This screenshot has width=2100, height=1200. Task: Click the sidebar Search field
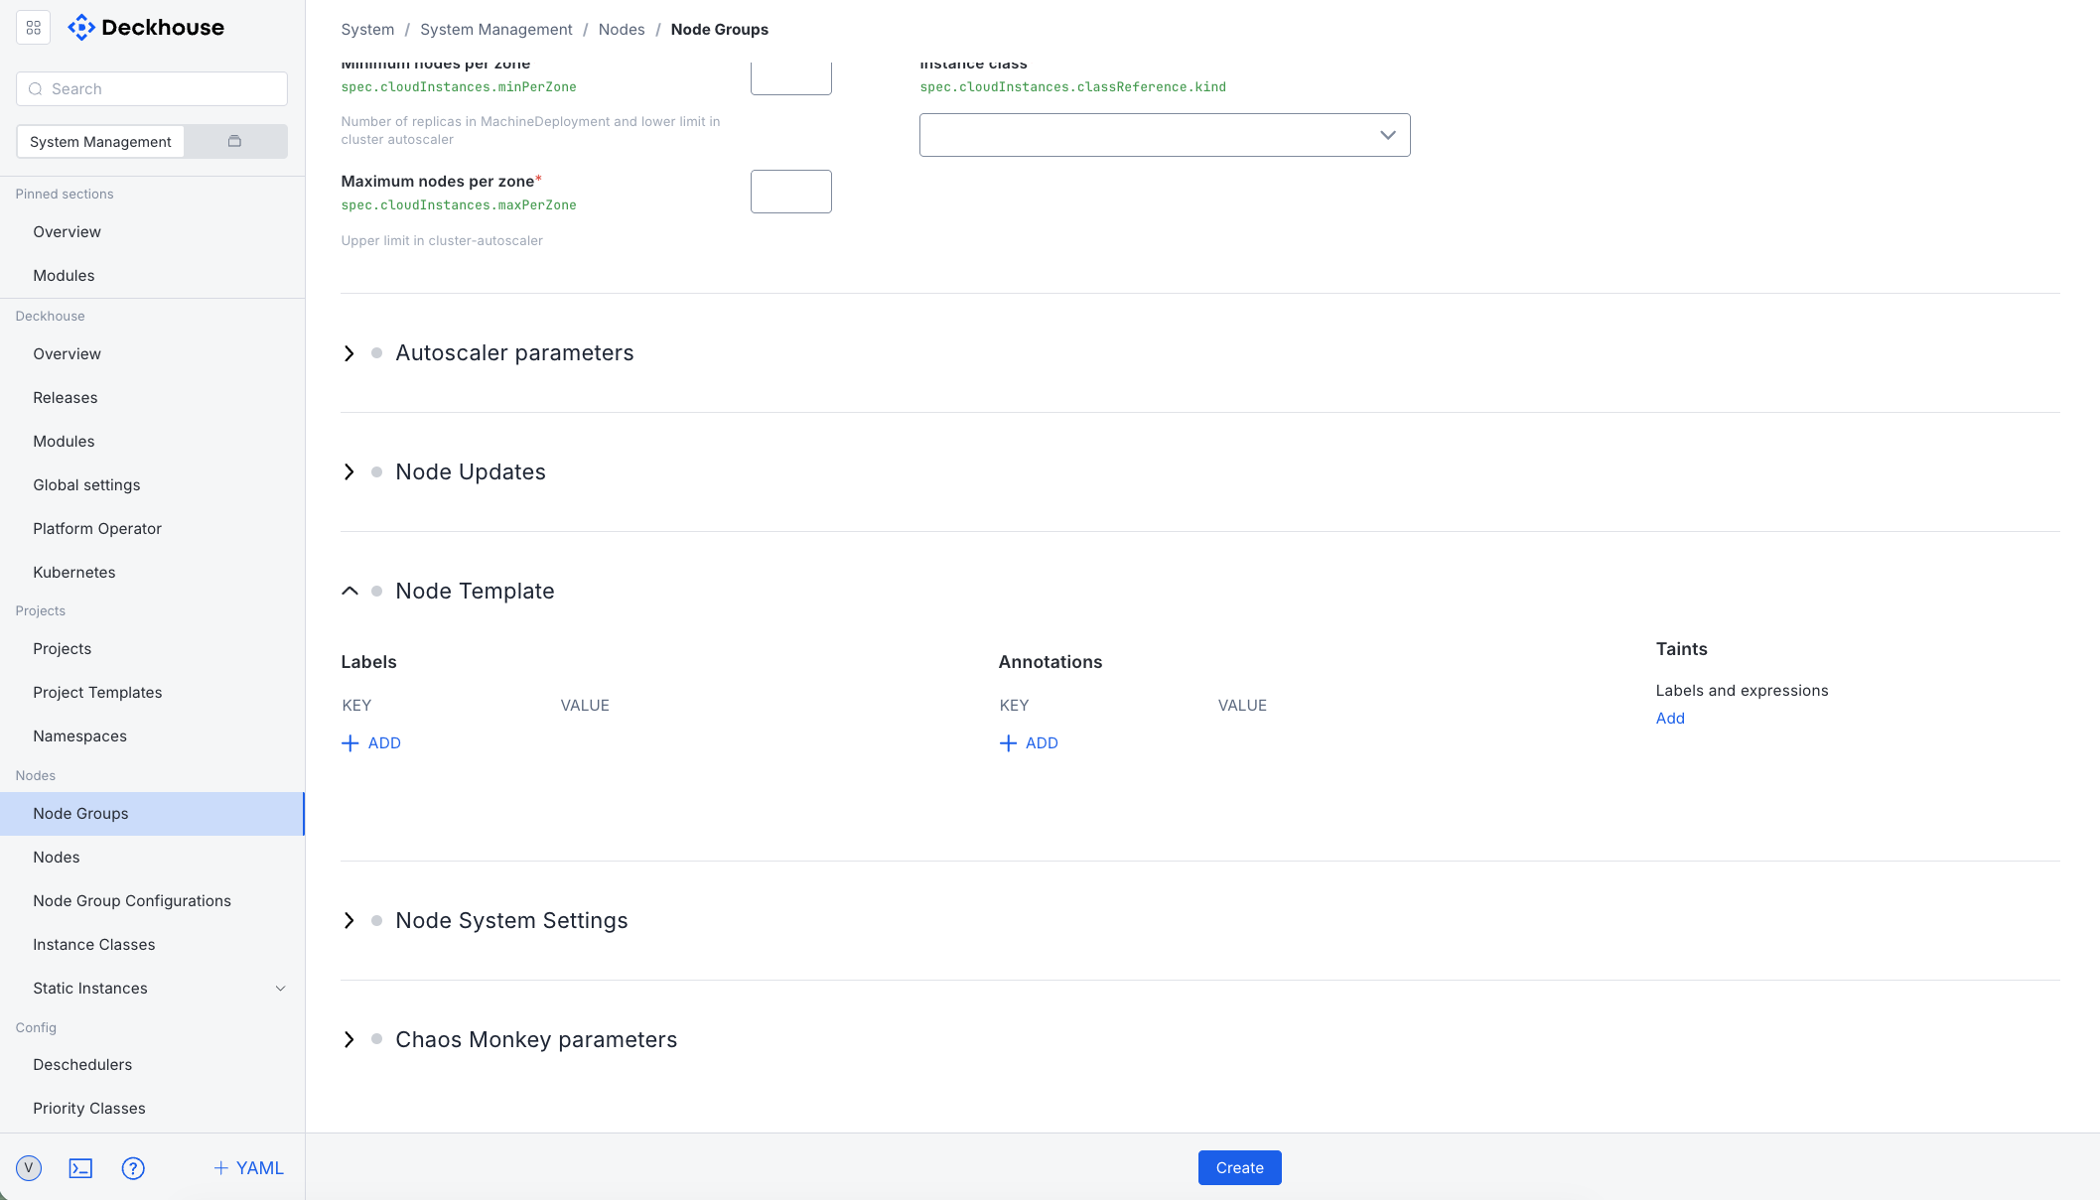point(152,89)
